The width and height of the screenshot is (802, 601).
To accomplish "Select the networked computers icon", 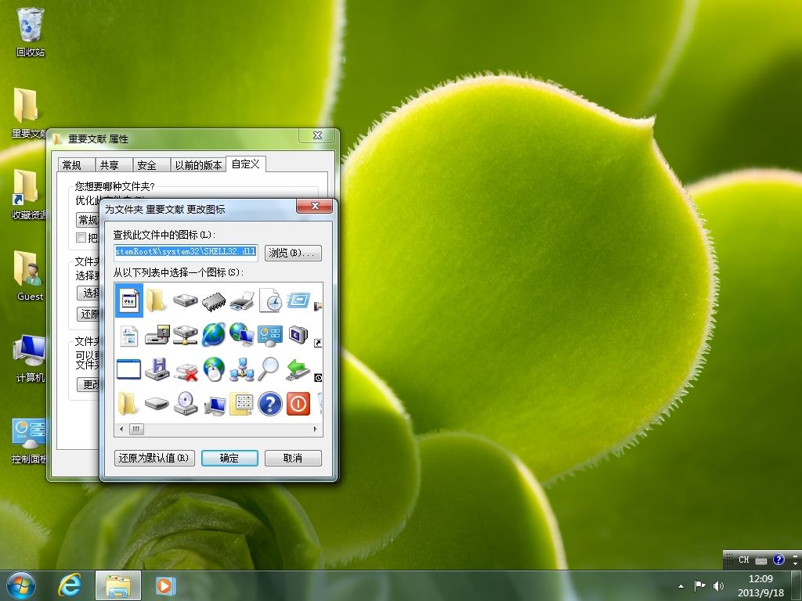I will click(x=242, y=369).
